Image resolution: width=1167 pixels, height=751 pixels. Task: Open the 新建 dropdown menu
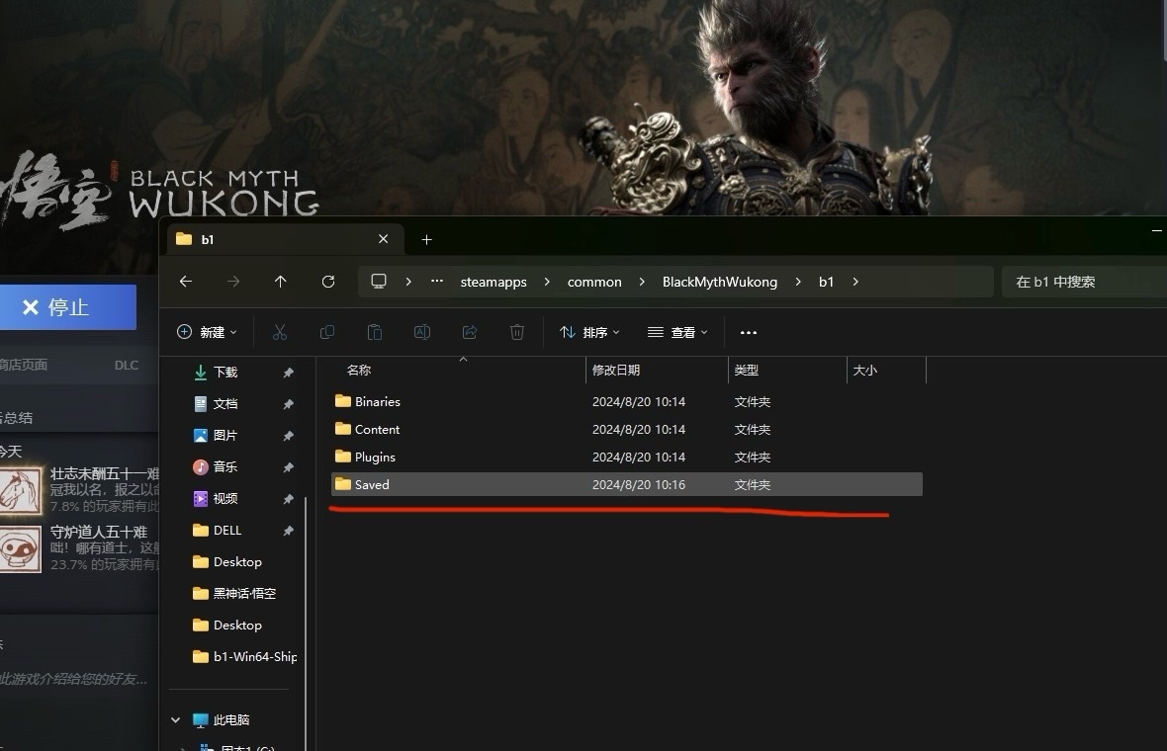click(207, 332)
